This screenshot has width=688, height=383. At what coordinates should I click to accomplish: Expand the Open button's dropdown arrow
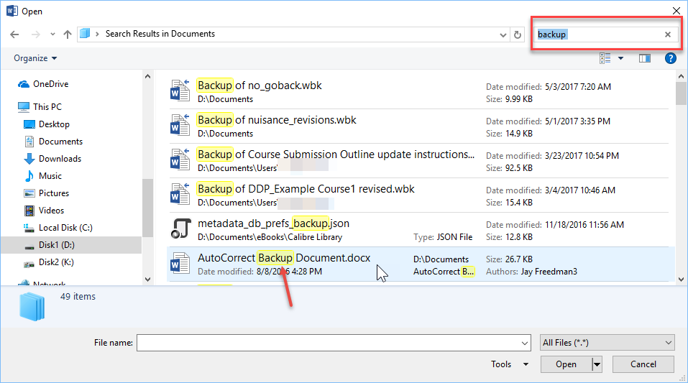pos(597,364)
